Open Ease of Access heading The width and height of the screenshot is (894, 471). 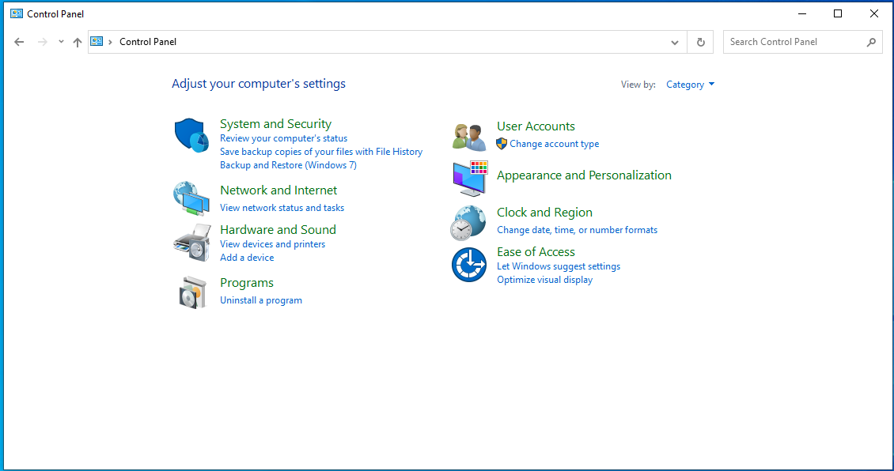coord(536,252)
